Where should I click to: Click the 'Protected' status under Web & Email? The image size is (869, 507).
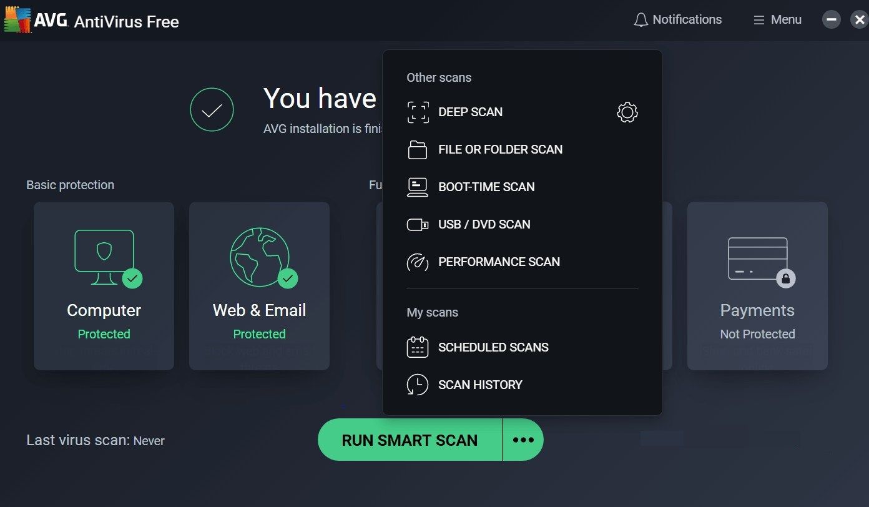pyautogui.click(x=260, y=335)
